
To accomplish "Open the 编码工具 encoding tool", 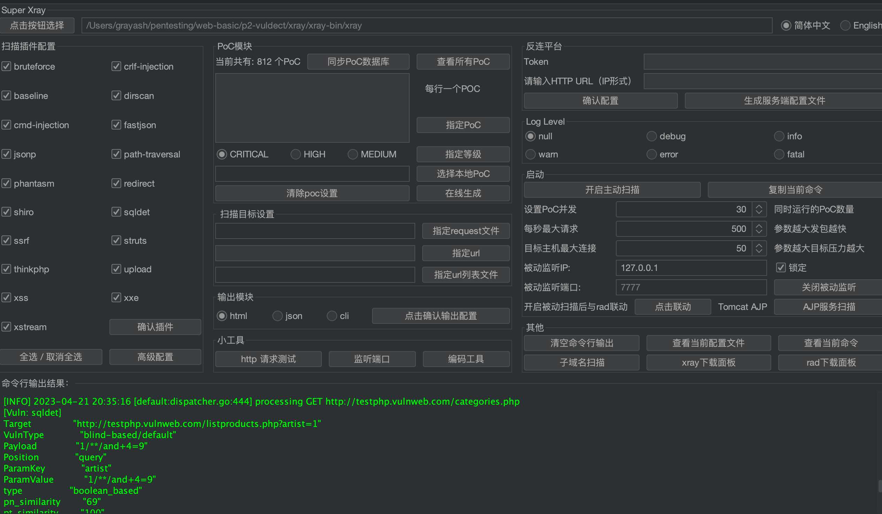I will coord(465,359).
